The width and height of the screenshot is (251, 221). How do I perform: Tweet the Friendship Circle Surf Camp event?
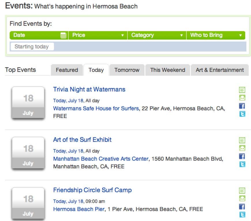click(242, 214)
